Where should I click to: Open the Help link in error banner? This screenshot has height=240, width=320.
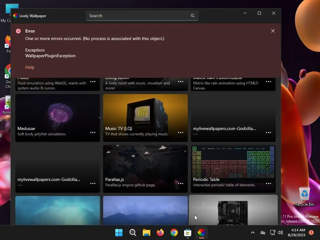point(30,67)
